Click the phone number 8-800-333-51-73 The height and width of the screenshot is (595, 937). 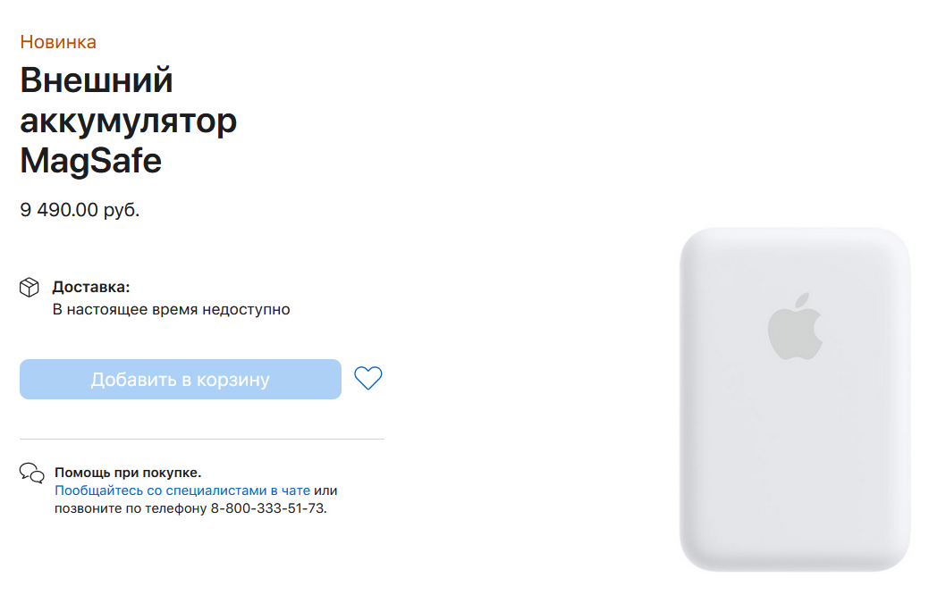[268, 508]
